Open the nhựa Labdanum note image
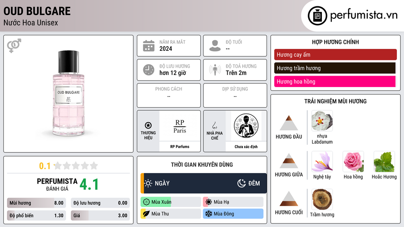The height and width of the screenshot is (227, 404). click(322, 121)
